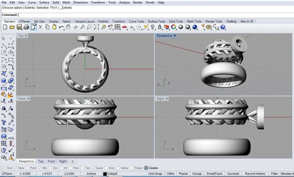Select the Front viewport tab at bottom
The height and width of the screenshot is (177, 294).
[51, 161]
